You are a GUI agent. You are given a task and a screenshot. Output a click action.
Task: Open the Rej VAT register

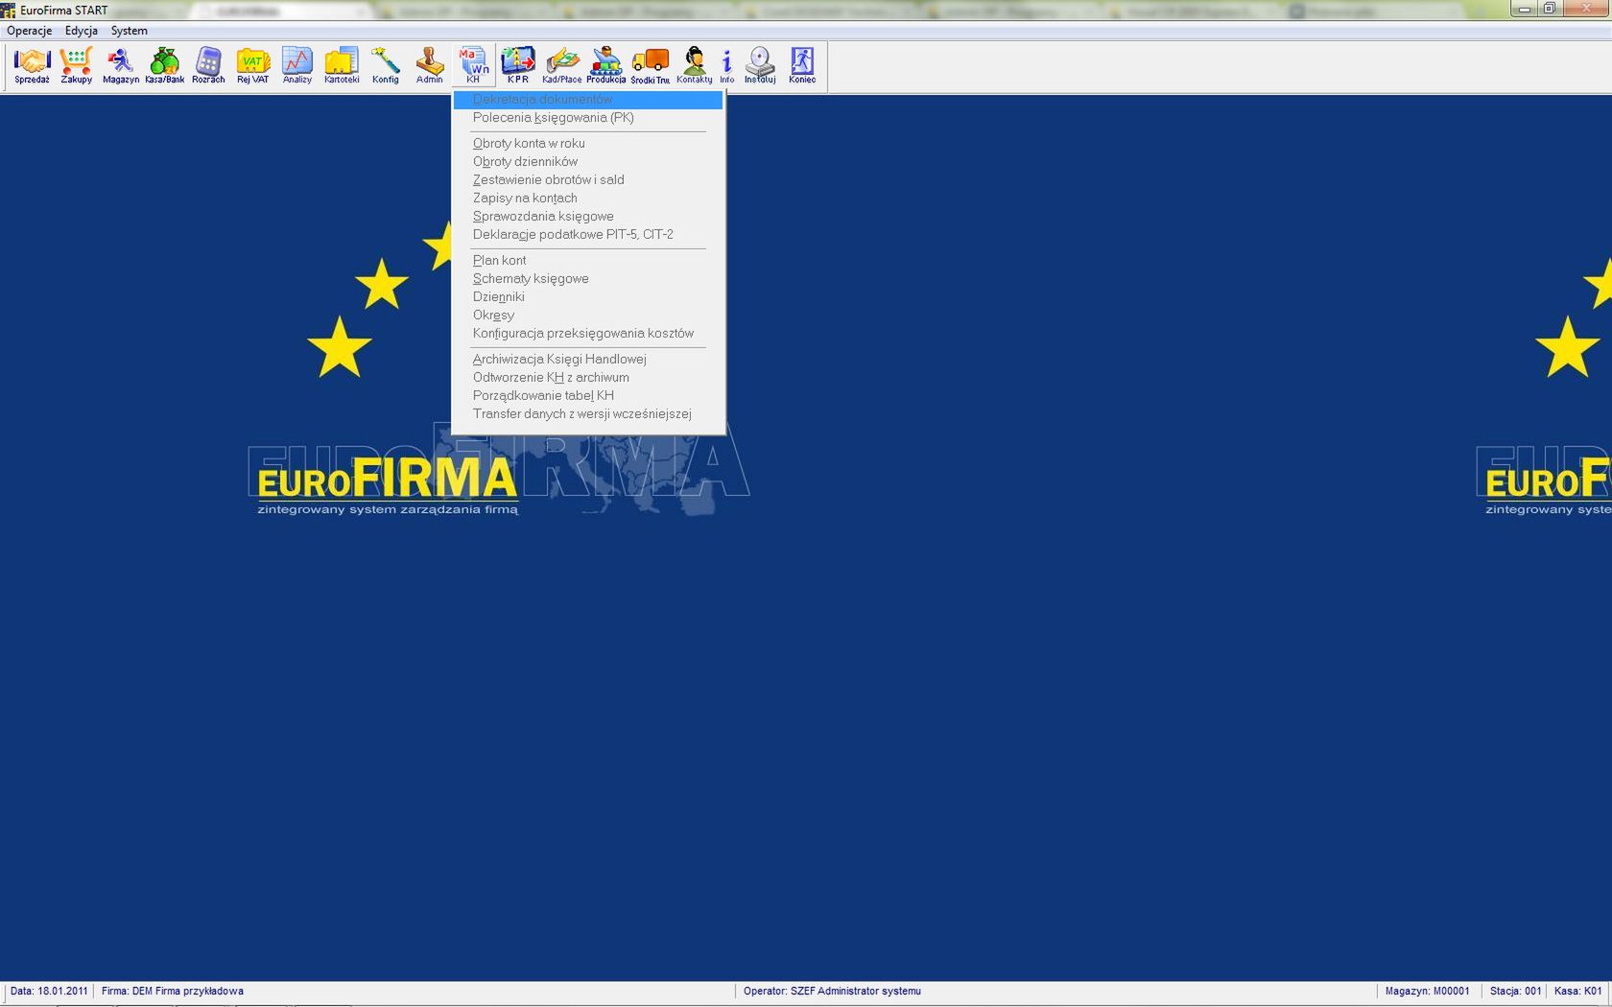coord(252,66)
